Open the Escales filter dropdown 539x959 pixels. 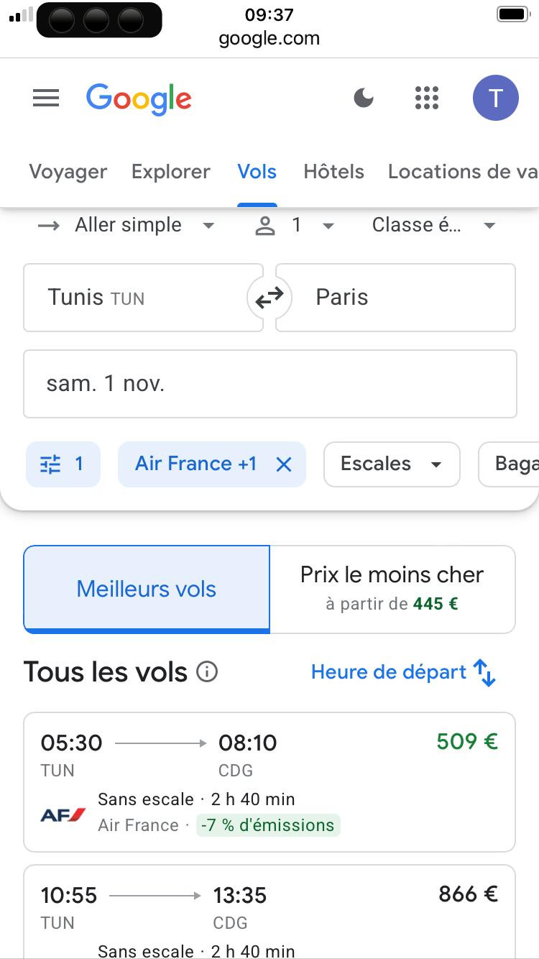point(391,464)
